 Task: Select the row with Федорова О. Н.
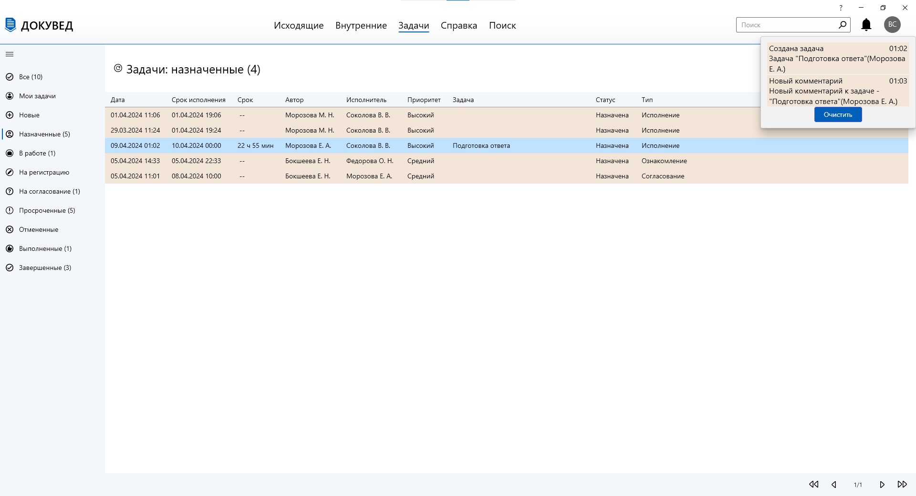(507, 161)
